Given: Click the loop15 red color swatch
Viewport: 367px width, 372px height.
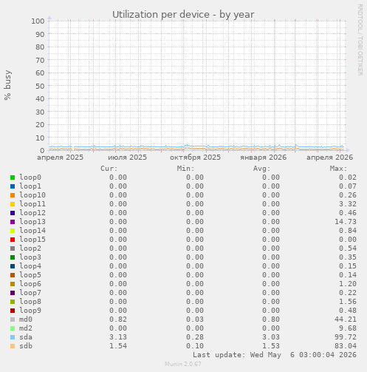Looking at the screenshot, I should click(13, 240).
